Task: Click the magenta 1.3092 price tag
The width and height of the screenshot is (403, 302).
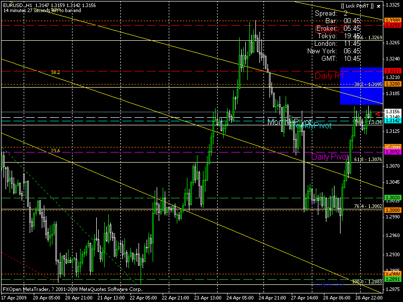Action: point(392,152)
